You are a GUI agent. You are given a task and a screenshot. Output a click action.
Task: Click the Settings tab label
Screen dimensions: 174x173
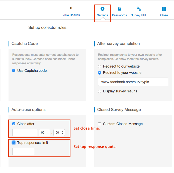pos(102,15)
